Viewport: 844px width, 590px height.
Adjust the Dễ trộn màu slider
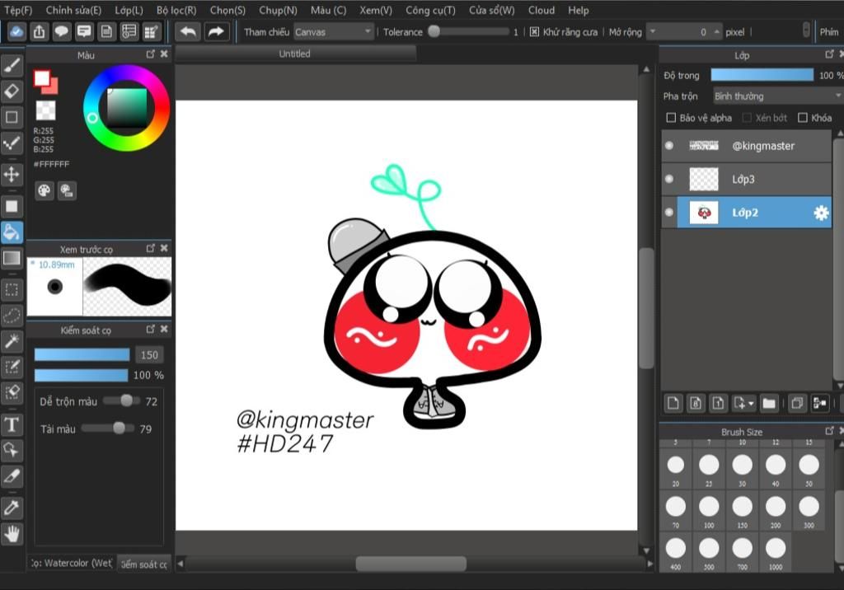coord(122,401)
